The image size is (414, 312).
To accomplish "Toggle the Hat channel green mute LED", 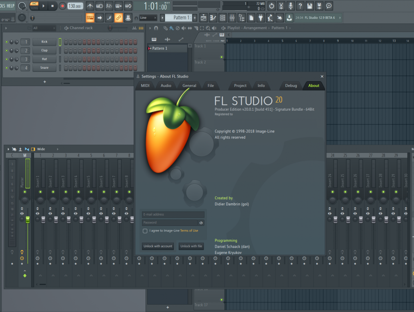I will point(7,59).
